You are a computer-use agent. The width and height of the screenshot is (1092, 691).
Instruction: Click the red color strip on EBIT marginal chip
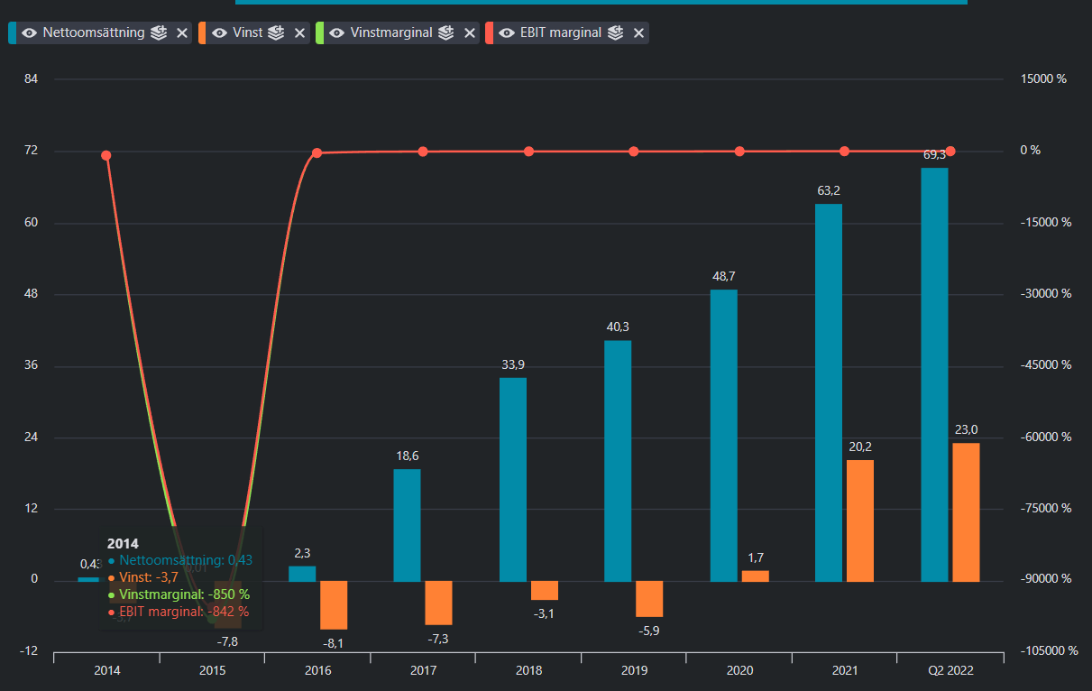490,32
